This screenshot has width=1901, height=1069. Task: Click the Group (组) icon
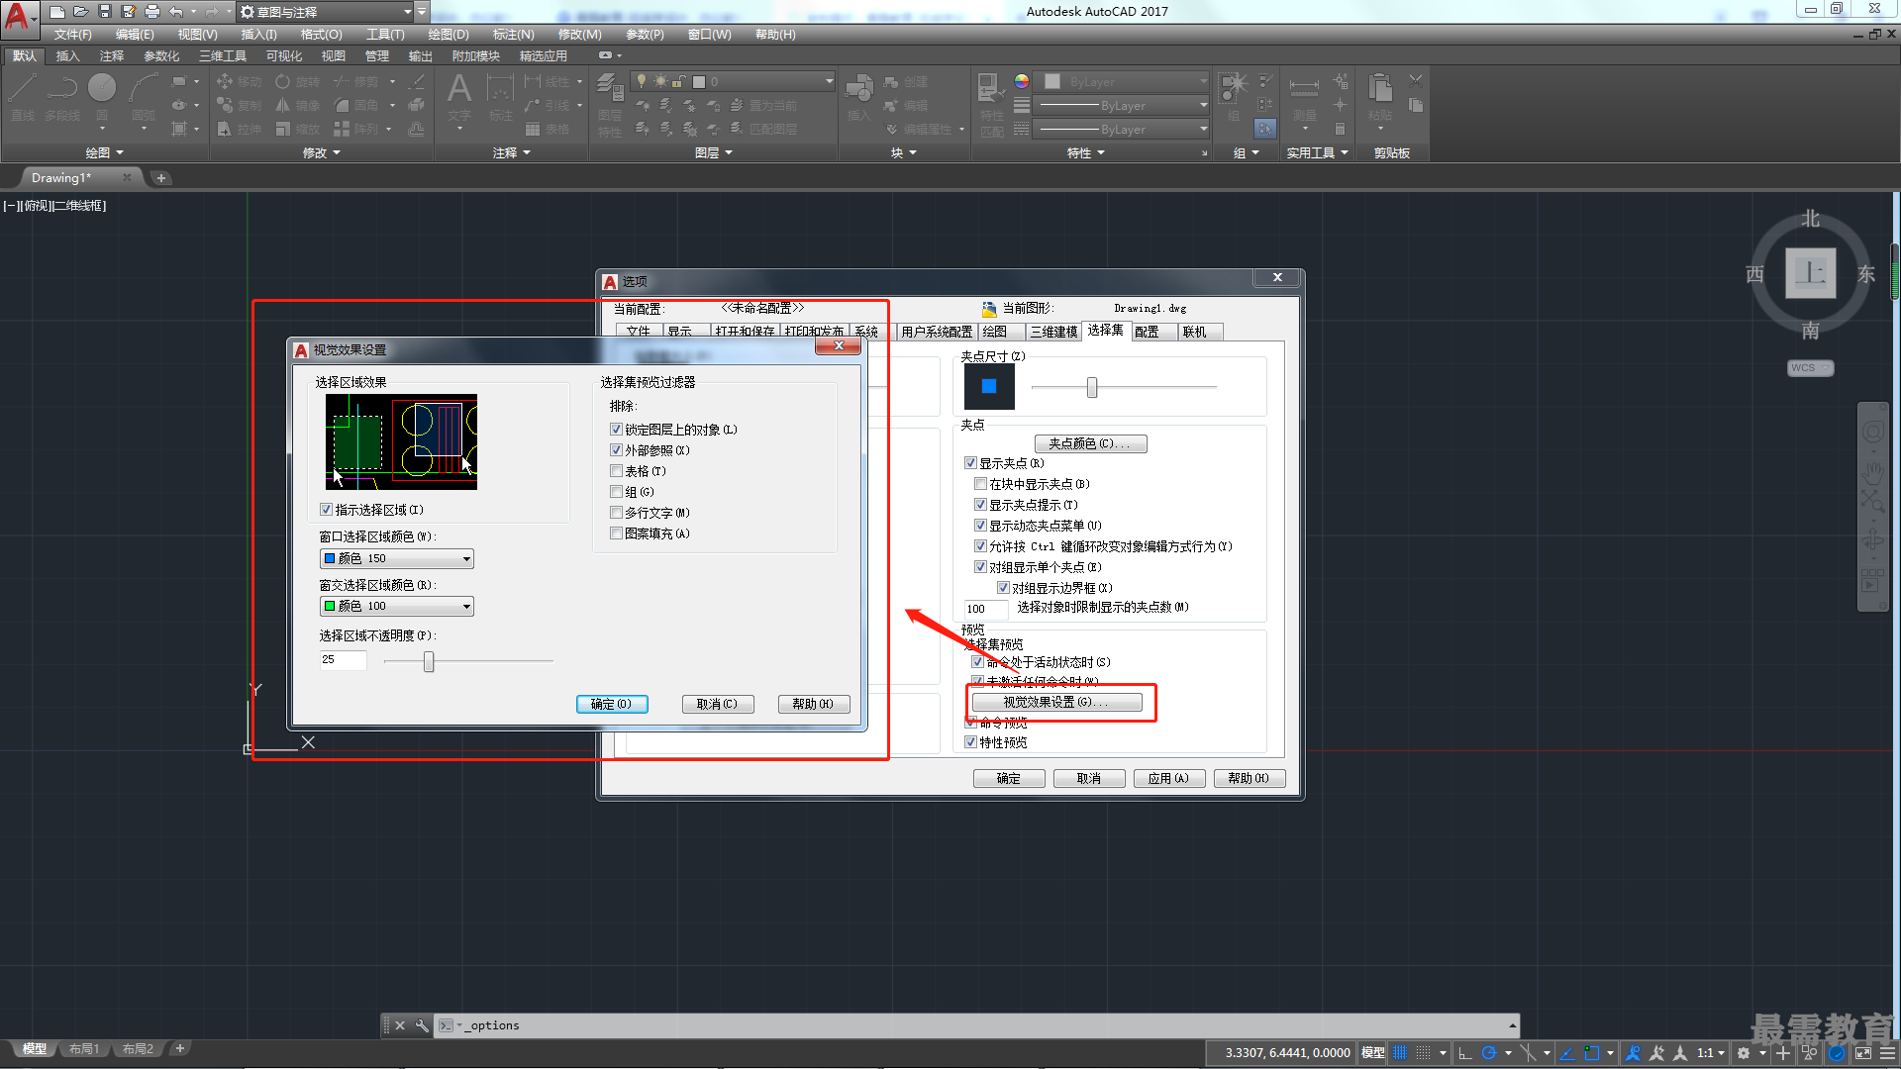pyautogui.click(x=1234, y=97)
